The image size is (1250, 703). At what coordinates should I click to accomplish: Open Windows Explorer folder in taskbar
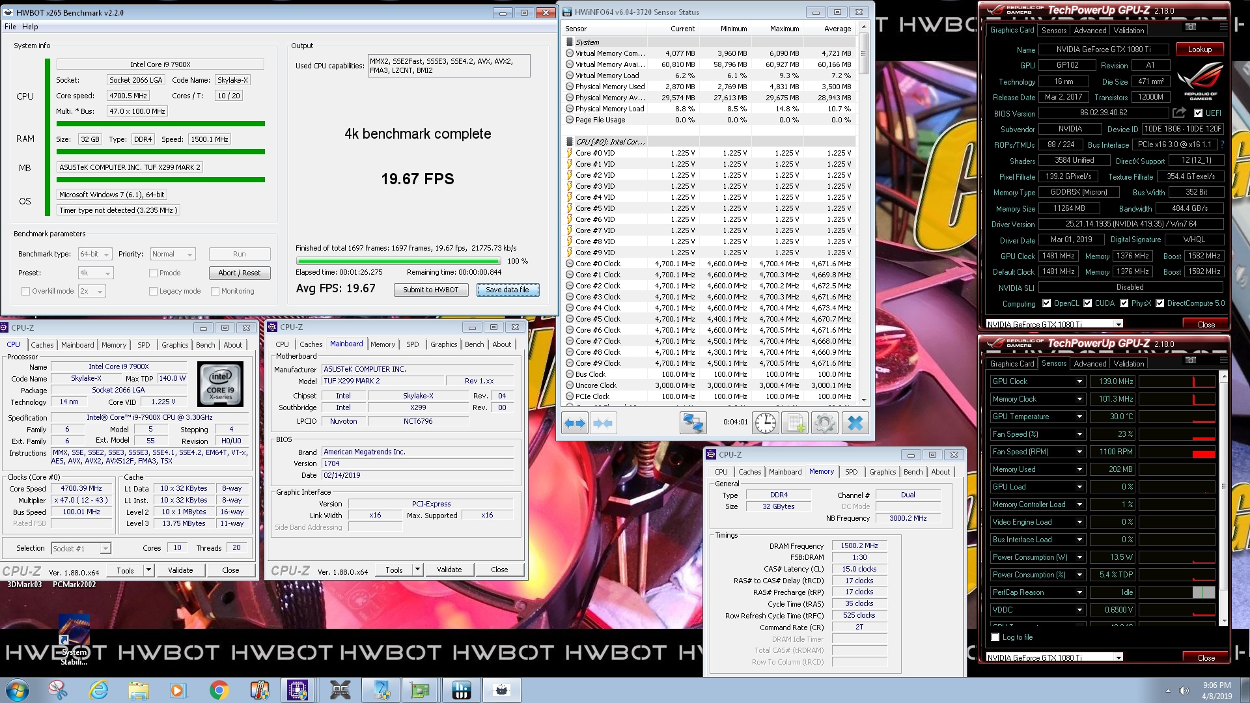coord(139,690)
